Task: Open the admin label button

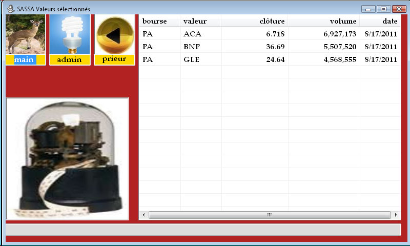Action: tap(69, 60)
